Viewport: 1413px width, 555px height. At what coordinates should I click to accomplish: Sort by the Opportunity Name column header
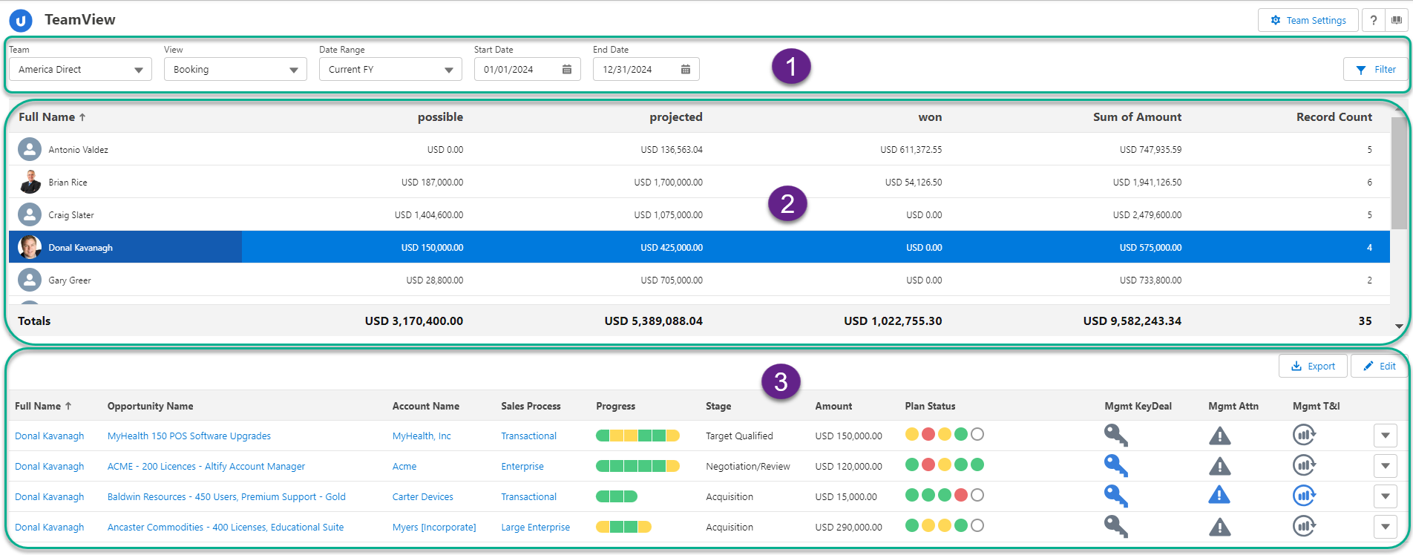click(x=150, y=406)
